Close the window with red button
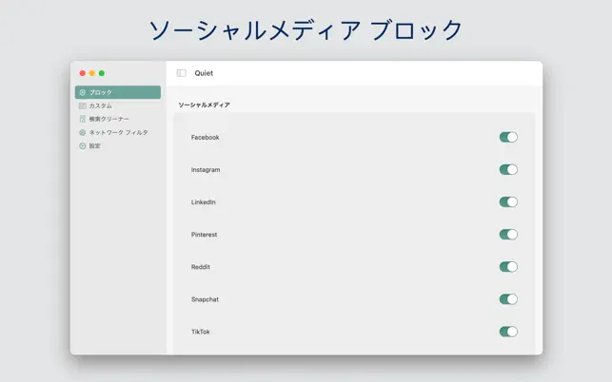 tap(83, 73)
